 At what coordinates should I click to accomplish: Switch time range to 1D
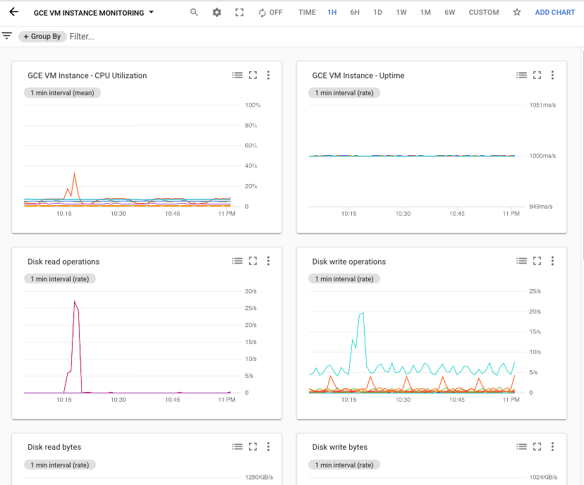click(x=379, y=12)
